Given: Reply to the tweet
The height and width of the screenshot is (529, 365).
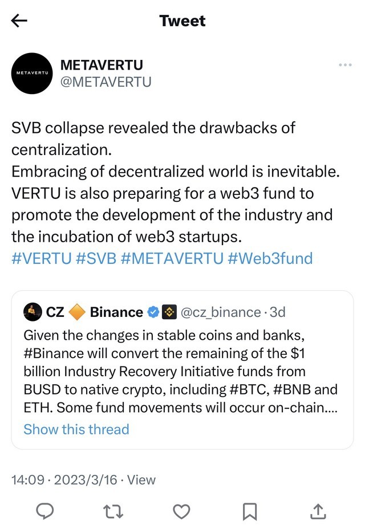Looking at the screenshot, I should click(x=45, y=511).
